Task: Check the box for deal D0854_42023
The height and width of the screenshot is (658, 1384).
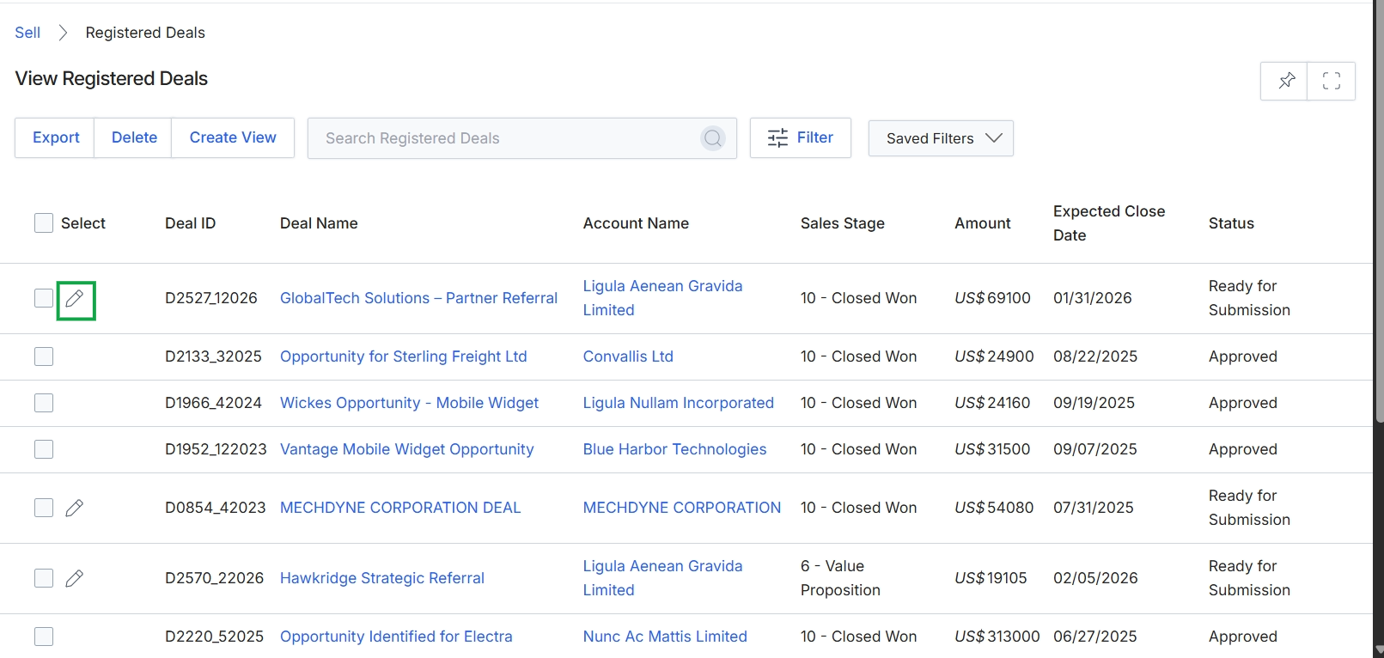Action: [44, 508]
